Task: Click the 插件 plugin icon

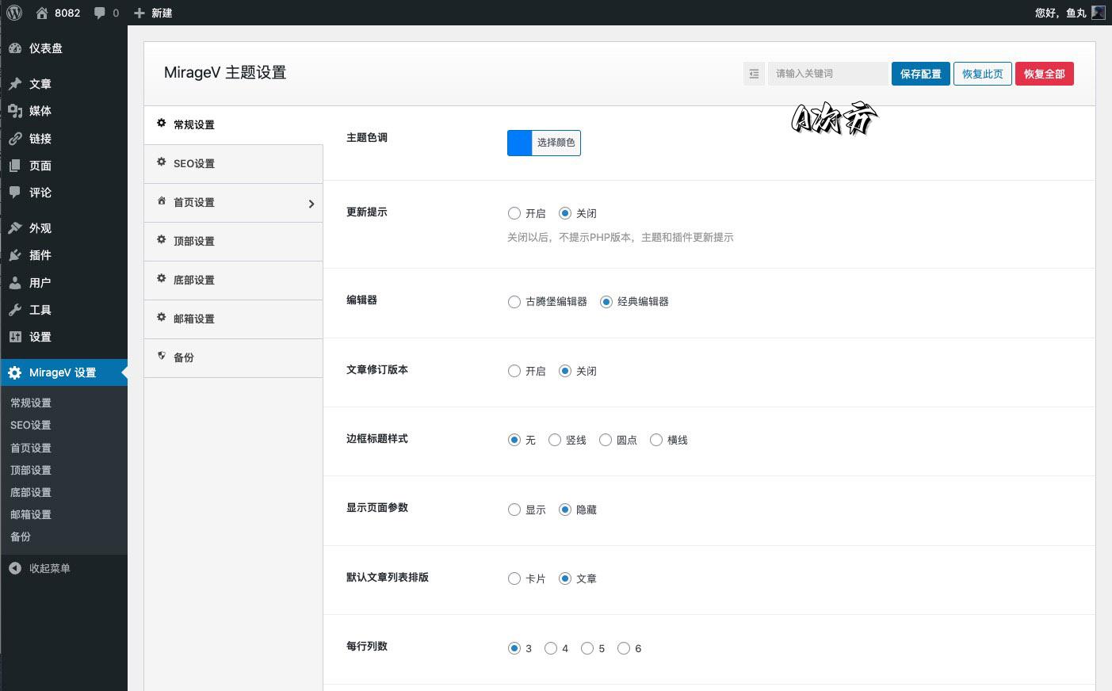Action: pos(15,255)
